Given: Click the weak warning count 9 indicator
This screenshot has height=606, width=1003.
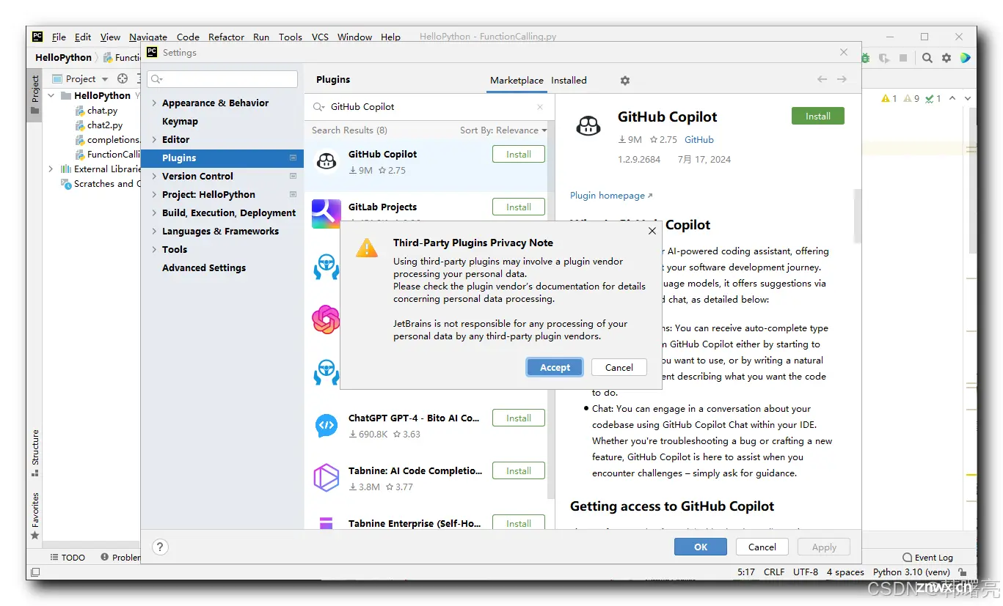Looking at the screenshot, I should pos(912,98).
